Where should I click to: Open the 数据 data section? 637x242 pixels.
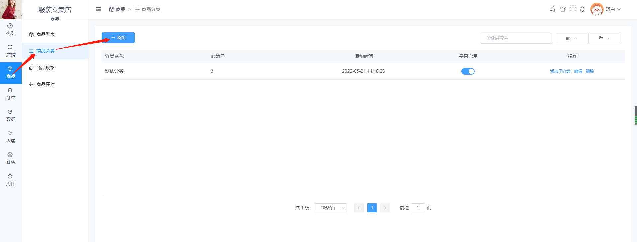click(11, 116)
